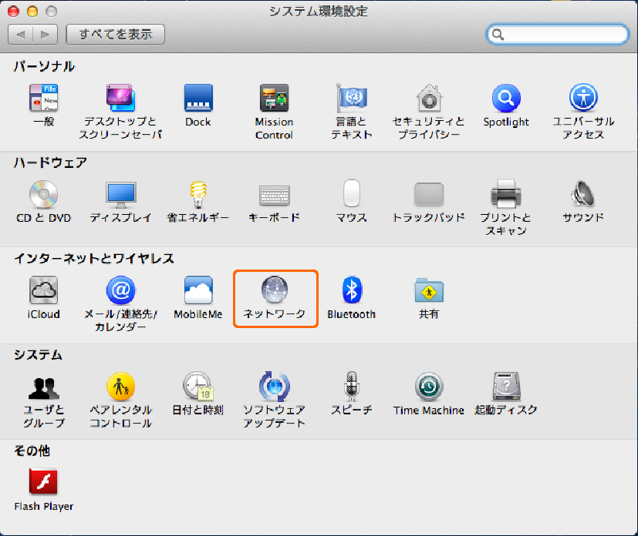Image resolution: width=638 pixels, height=536 pixels.
Task: Focus the search field in toolbar
Action: click(558, 35)
